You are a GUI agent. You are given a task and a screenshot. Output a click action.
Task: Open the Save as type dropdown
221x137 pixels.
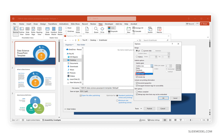point(107,92)
